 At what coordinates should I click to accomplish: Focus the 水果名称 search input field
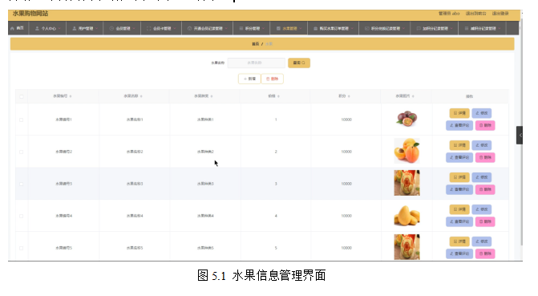[256, 63]
